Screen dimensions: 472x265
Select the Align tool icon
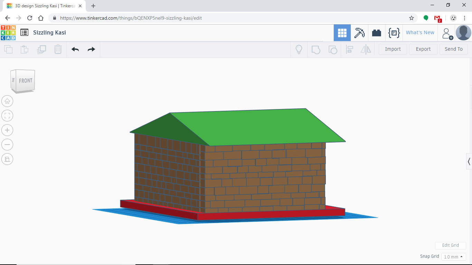coord(349,50)
